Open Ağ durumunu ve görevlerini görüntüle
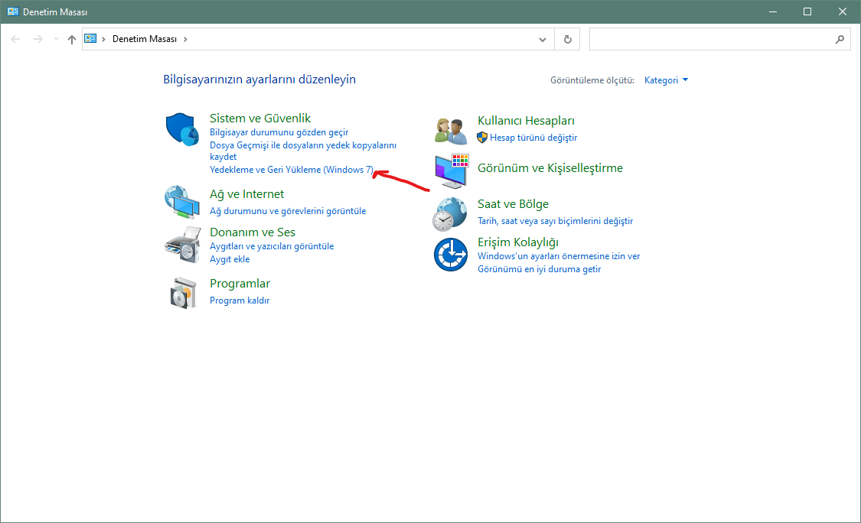 tap(288, 211)
